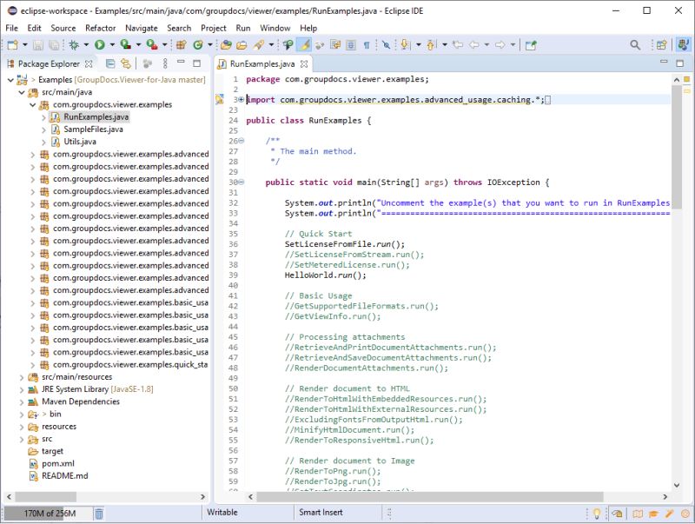Select the Java perspective icon
The width and height of the screenshot is (695, 524).
(683, 45)
